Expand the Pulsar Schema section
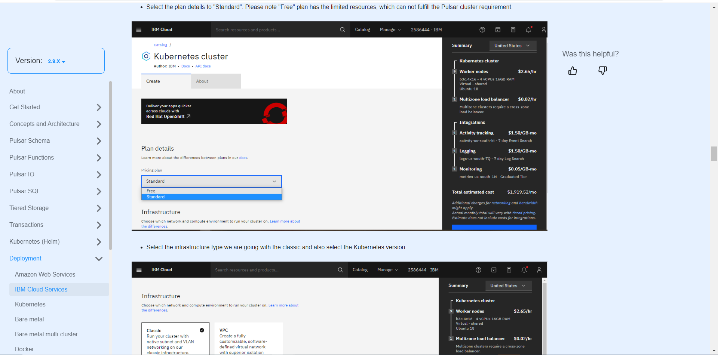Screen dimensions: 718x355 [99, 141]
